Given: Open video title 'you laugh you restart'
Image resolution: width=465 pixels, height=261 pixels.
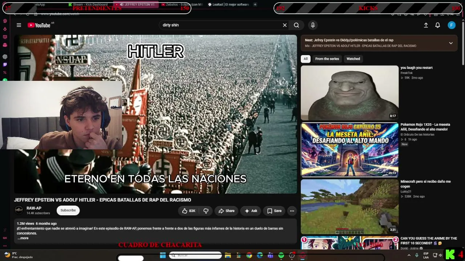Looking at the screenshot, I should point(416,68).
